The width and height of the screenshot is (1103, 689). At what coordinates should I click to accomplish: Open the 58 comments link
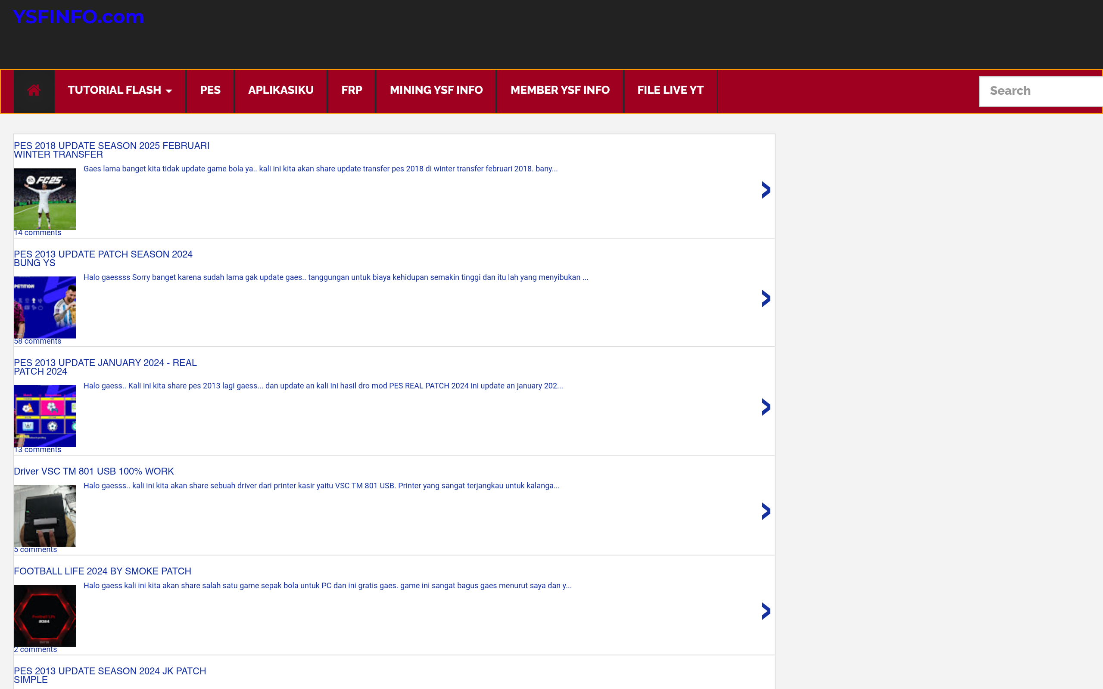pyautogui.click(x=37, y=341)
